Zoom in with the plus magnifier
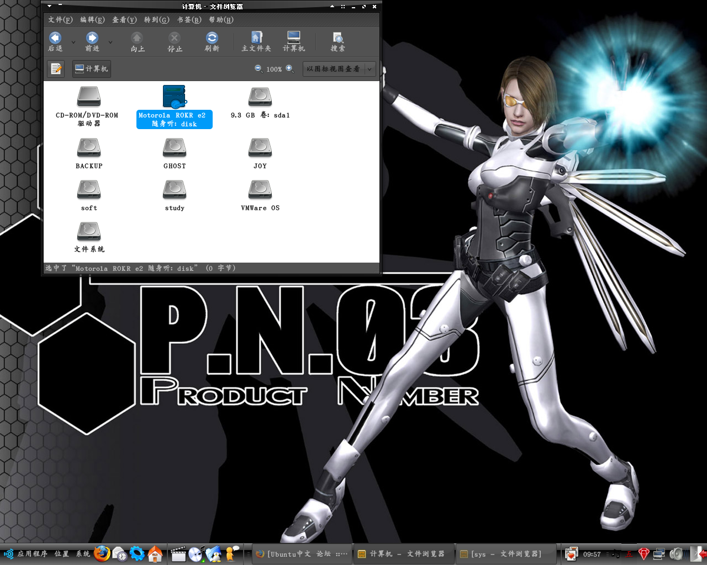Screen dimensions: 707x565 [x=289, y=68]
